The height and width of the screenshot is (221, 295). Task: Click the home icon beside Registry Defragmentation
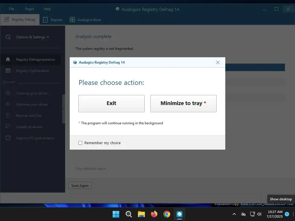(8, 59)
